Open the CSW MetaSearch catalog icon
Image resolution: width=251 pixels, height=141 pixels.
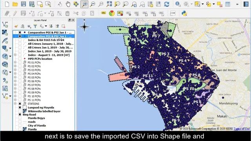[173, 13]
